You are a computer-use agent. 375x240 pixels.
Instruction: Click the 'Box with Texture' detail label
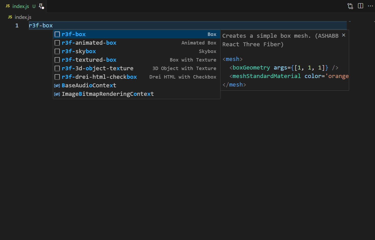coord(193,60)
